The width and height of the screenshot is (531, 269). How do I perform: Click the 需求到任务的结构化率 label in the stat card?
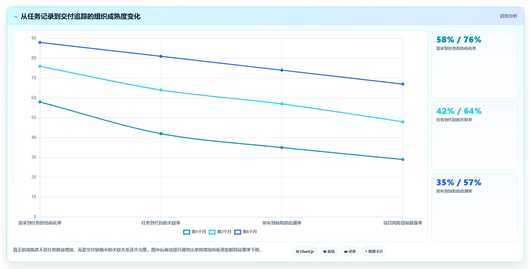click(456, 48)
